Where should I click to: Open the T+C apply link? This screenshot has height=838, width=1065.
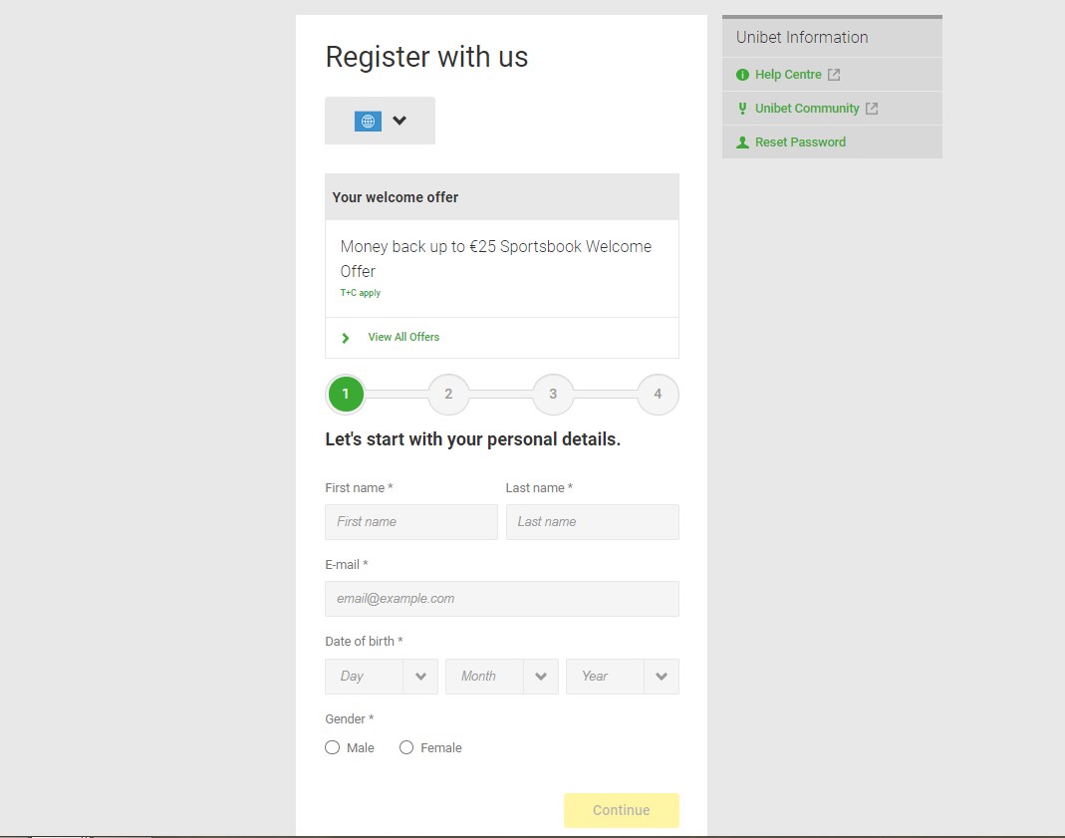[x=361, y=293]
